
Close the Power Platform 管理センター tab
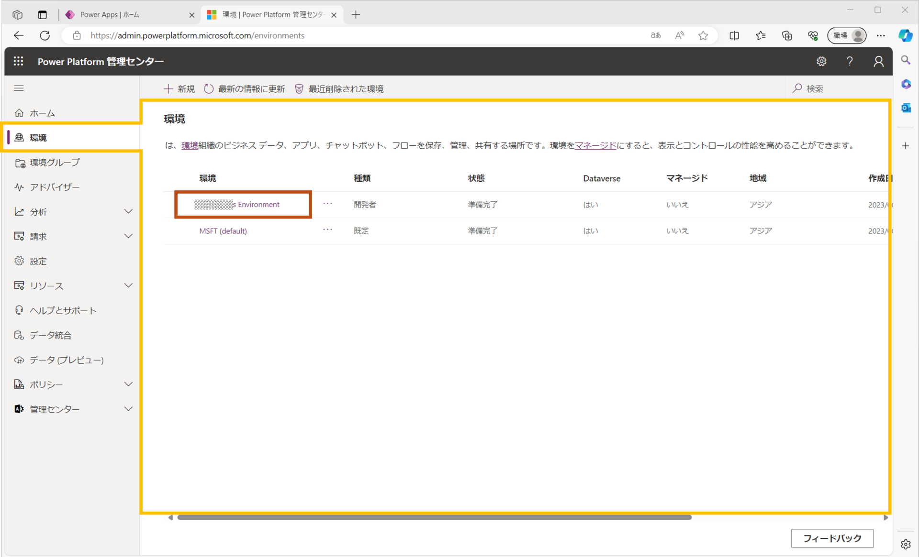334,15
